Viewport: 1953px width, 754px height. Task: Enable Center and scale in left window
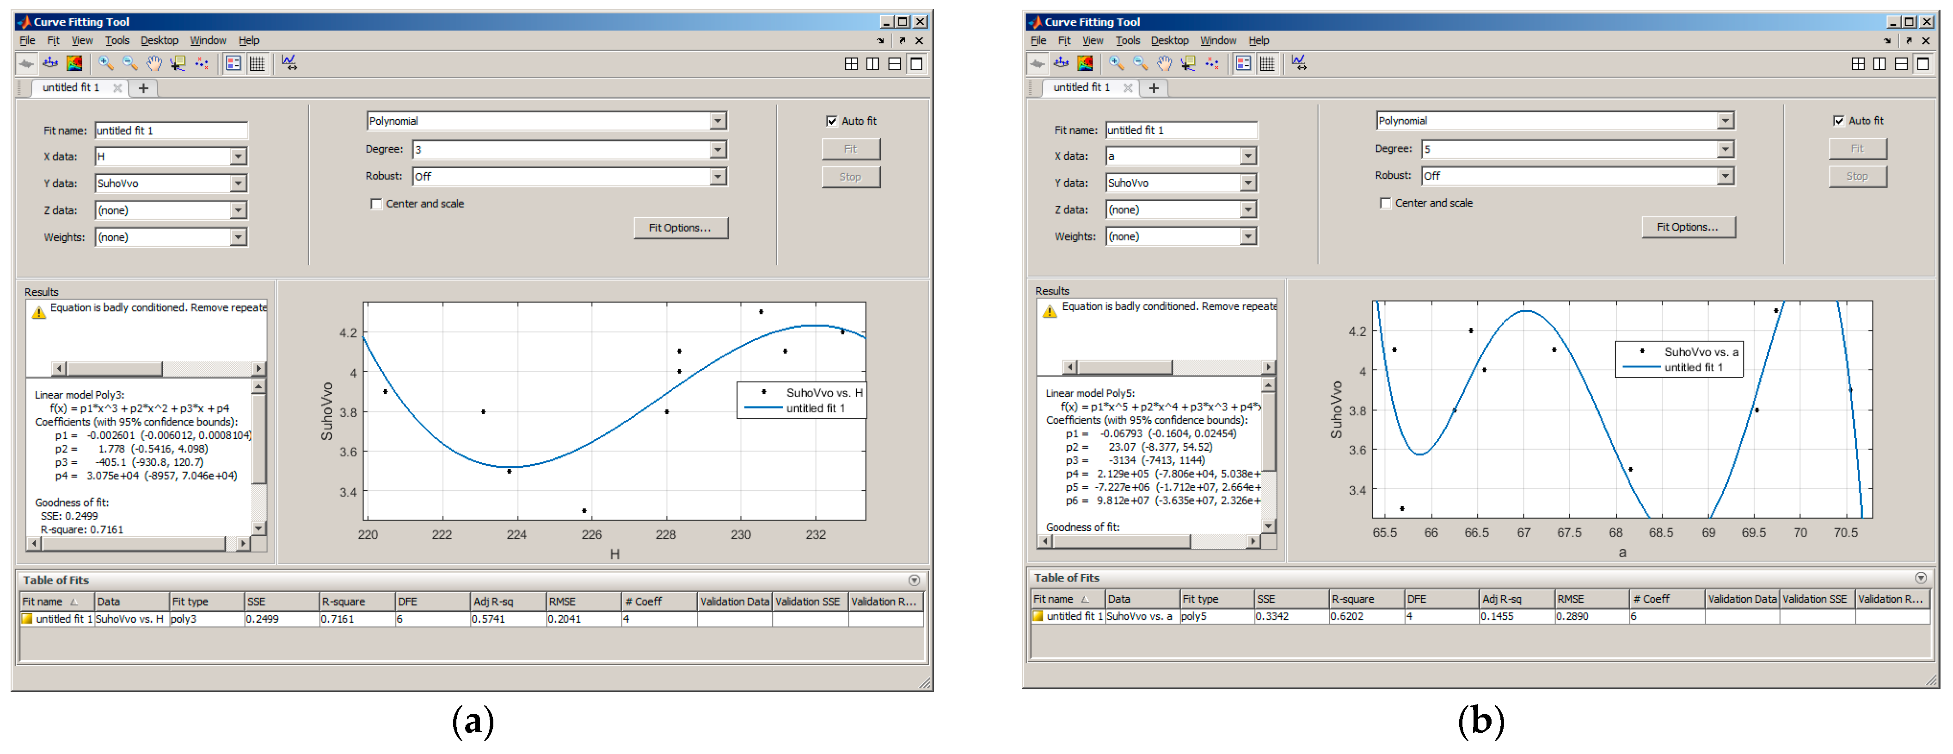376,204
